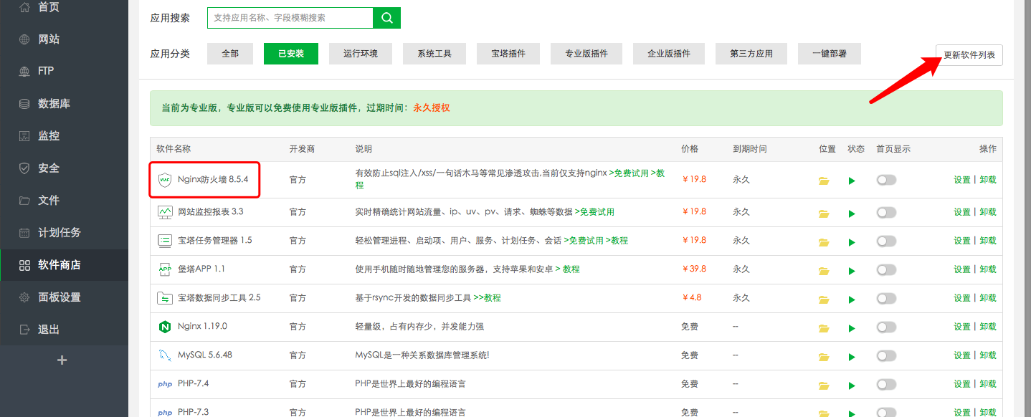Select the 系统工具 category tab
1031x417 pixels.
click(434, 54)
